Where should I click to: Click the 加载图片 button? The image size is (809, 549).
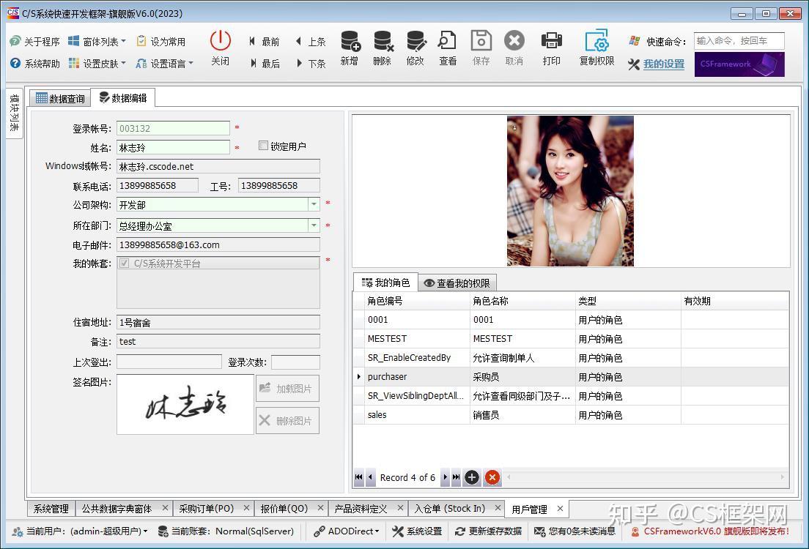point(287,388)
